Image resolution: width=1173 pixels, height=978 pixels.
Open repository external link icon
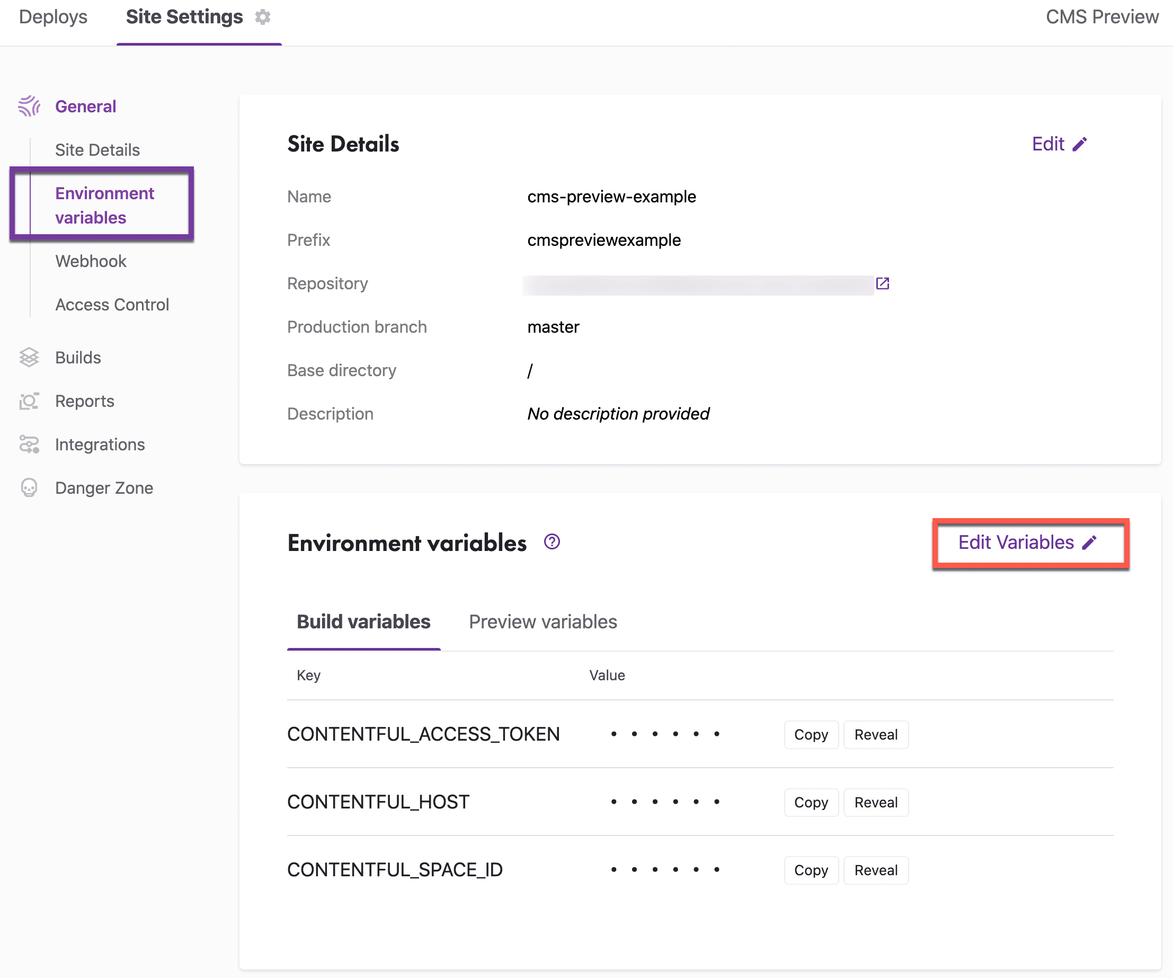[x=883, y=284]
